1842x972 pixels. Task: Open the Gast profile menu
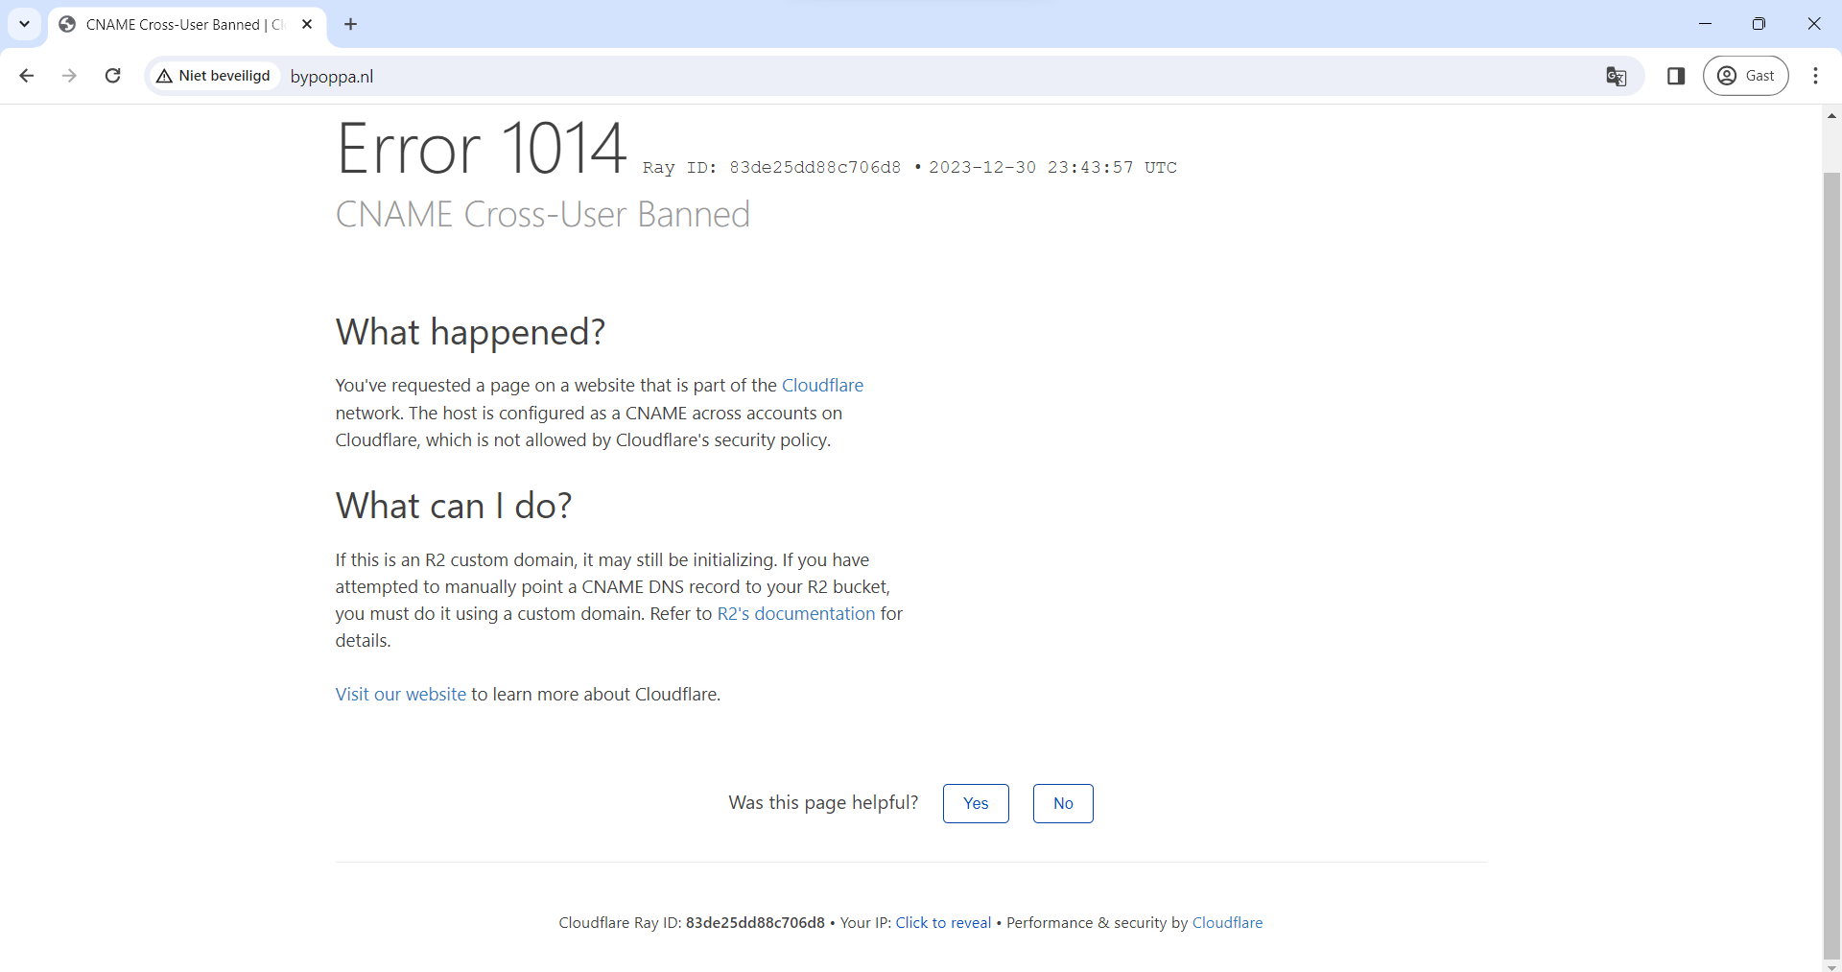1746,76
